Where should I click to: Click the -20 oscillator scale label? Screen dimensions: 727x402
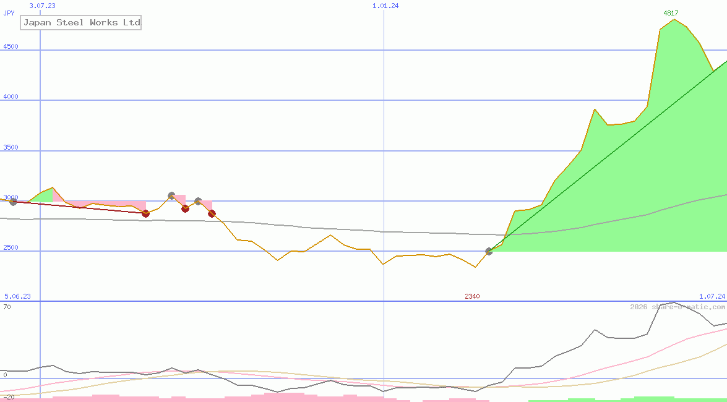(x=7, y=398)
